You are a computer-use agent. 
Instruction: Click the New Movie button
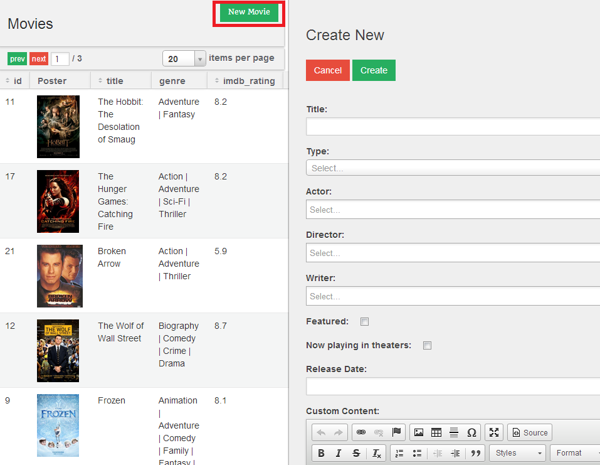pyautogui.click(x=249, y=12)
